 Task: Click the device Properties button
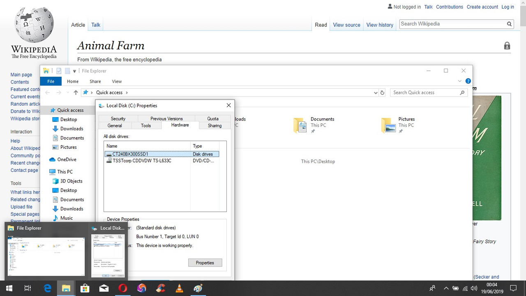[205, 263]
